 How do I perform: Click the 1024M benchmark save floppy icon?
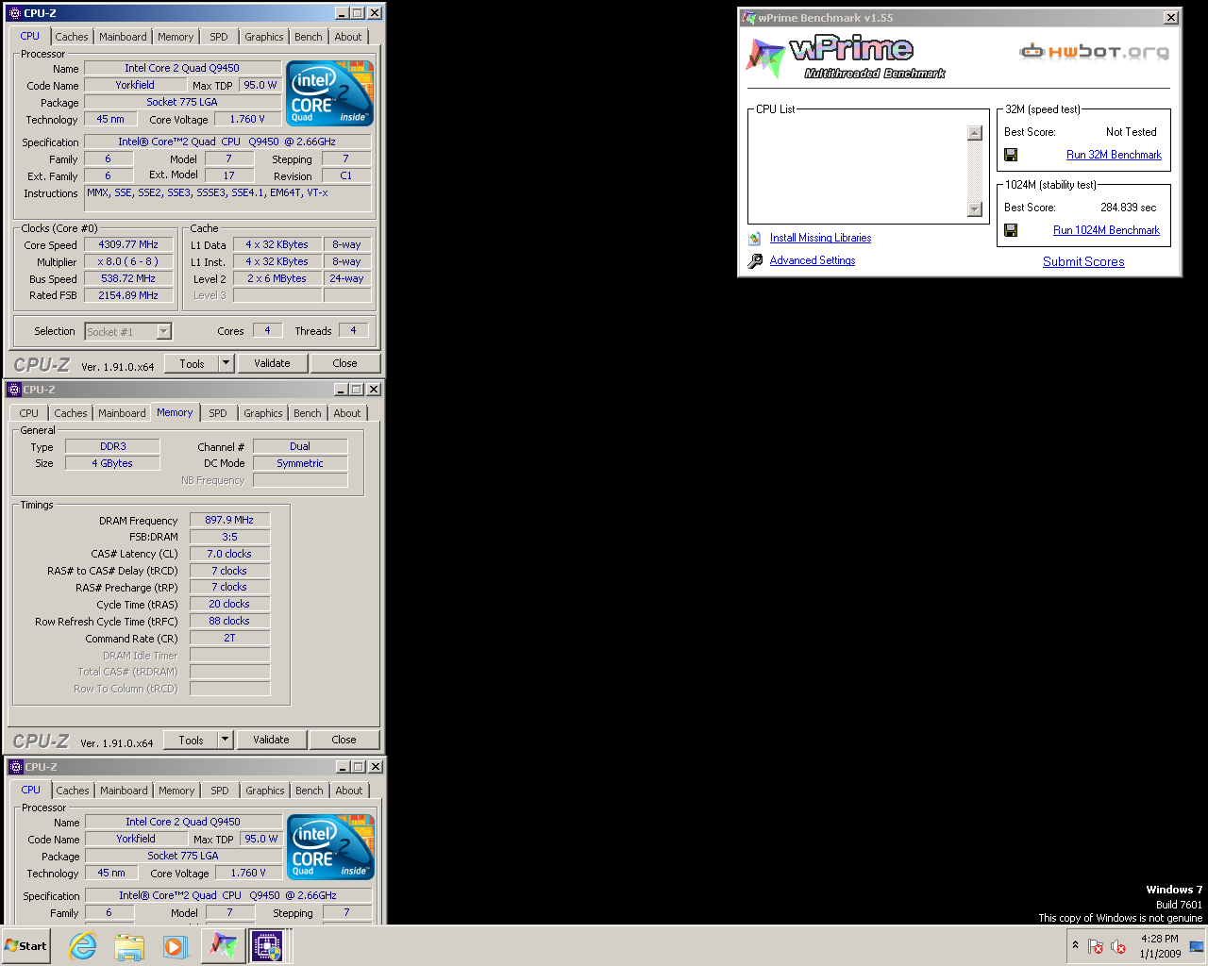click(x=1011, y=230)
